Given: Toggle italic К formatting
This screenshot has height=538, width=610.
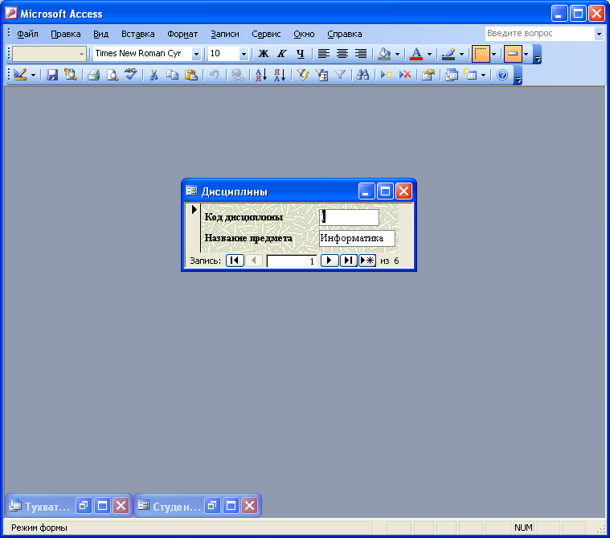Looking at the screenshot, I should click(281, 53).
